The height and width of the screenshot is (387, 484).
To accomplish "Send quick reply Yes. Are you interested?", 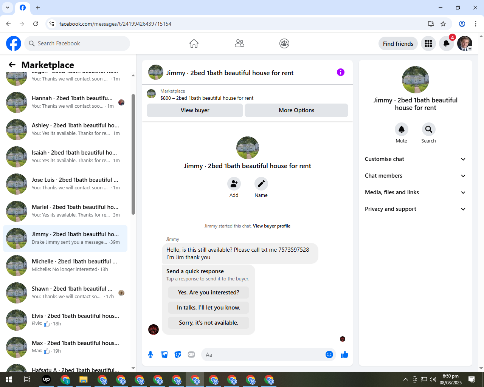I will click(208, 293).
